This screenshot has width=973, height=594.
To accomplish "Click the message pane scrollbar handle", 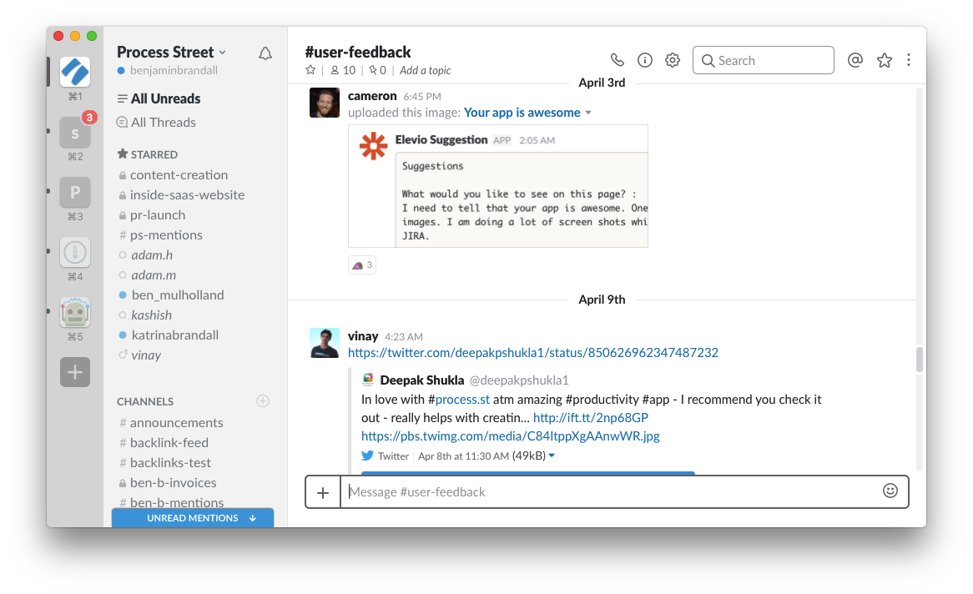I will pyautogui.click(x=919, y=360).
